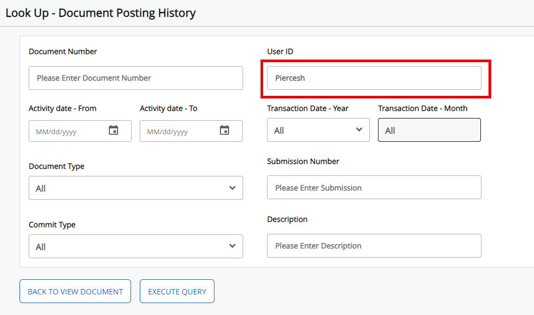Click the Look Up - Document Posting History heading
Screen dimensions: 534x315
coord(101,13)
